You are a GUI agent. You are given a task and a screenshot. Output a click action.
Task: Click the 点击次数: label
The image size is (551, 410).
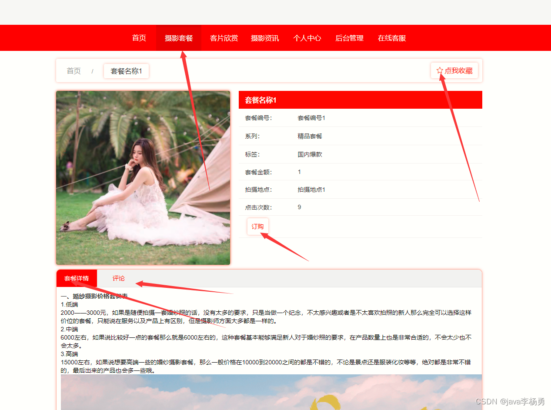tap(258, 207)
